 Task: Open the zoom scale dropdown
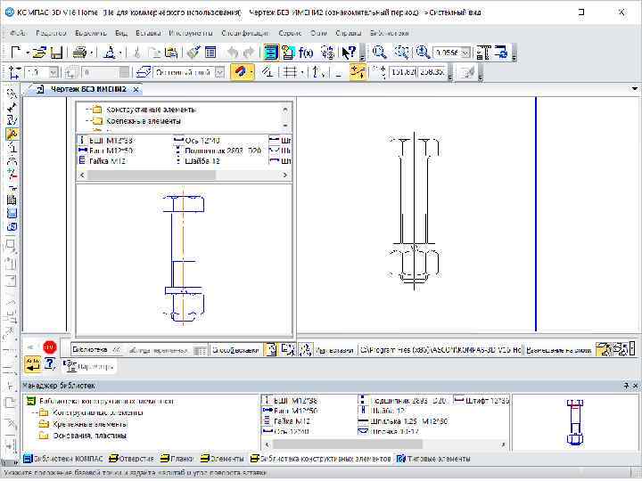click(x=465, y=53)
